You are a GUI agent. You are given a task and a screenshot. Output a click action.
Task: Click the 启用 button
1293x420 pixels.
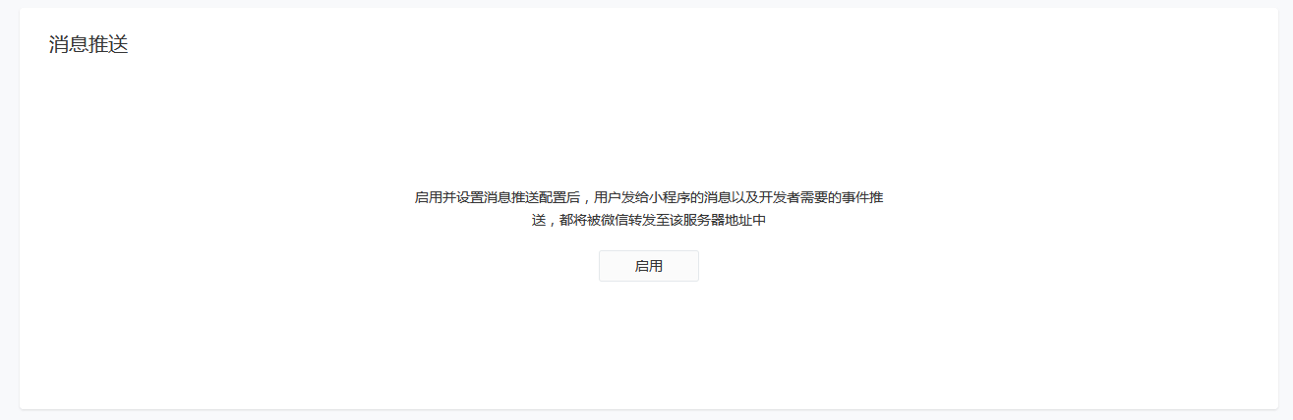point(649,266)
